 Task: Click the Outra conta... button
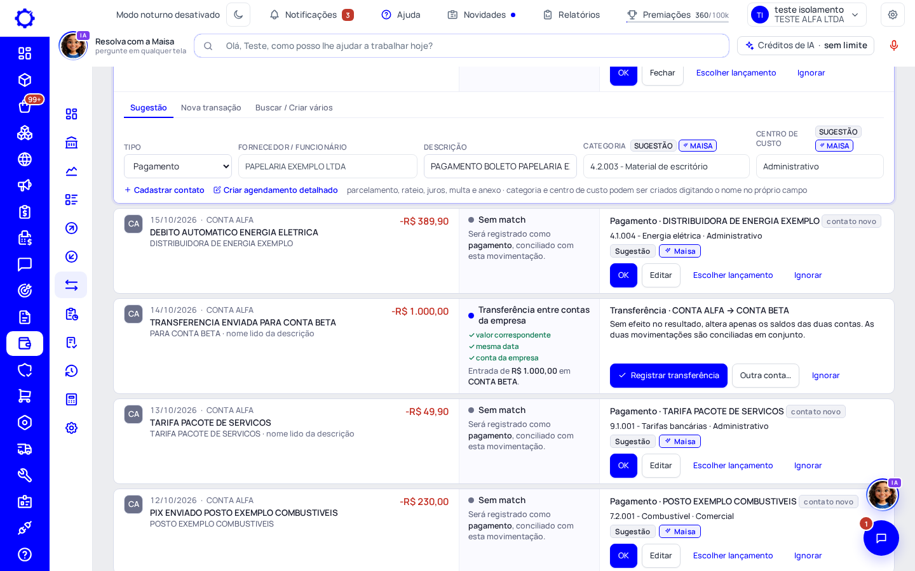tap(766, 376)
